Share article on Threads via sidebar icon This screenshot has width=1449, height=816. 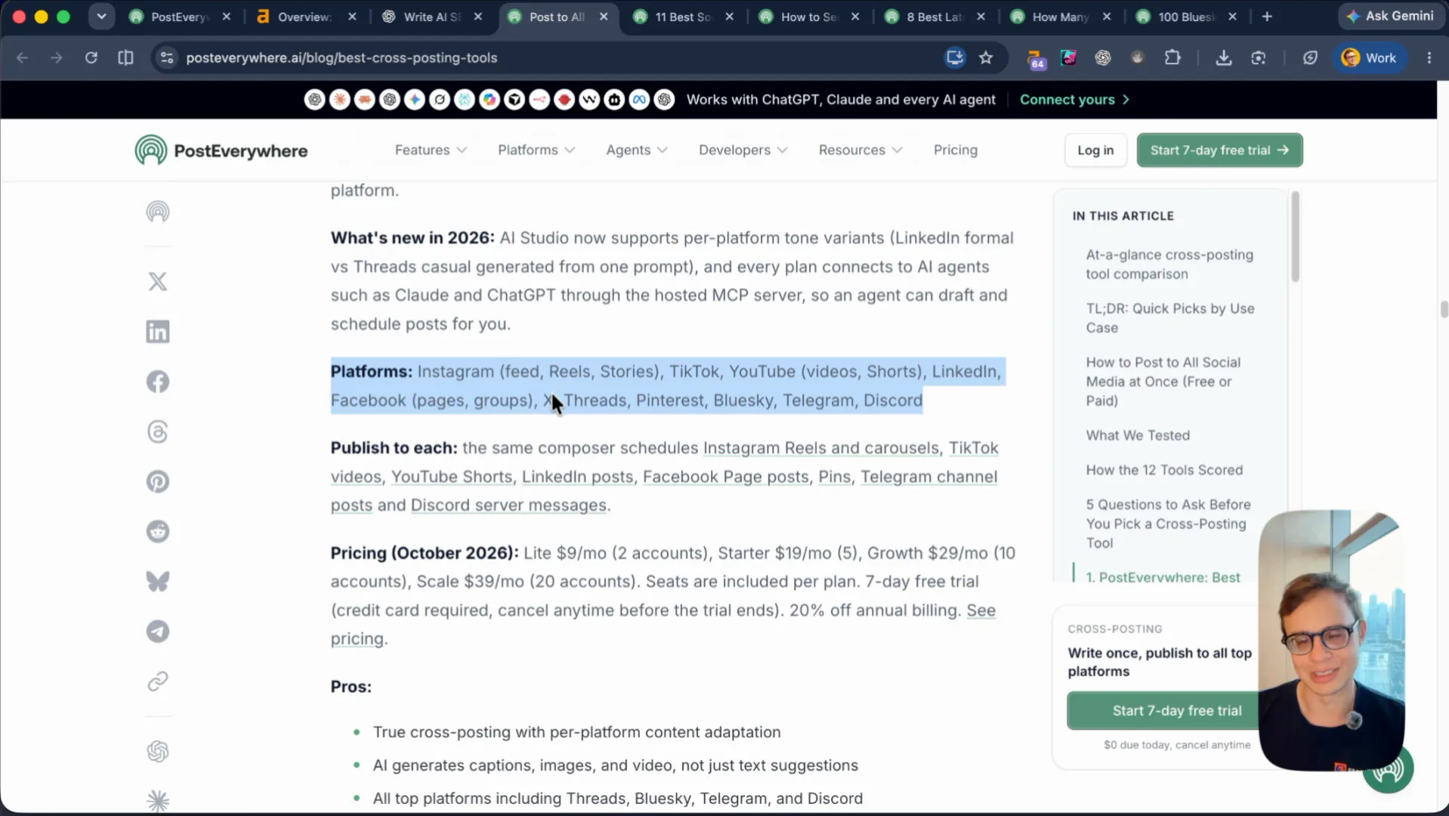[157, 432]
